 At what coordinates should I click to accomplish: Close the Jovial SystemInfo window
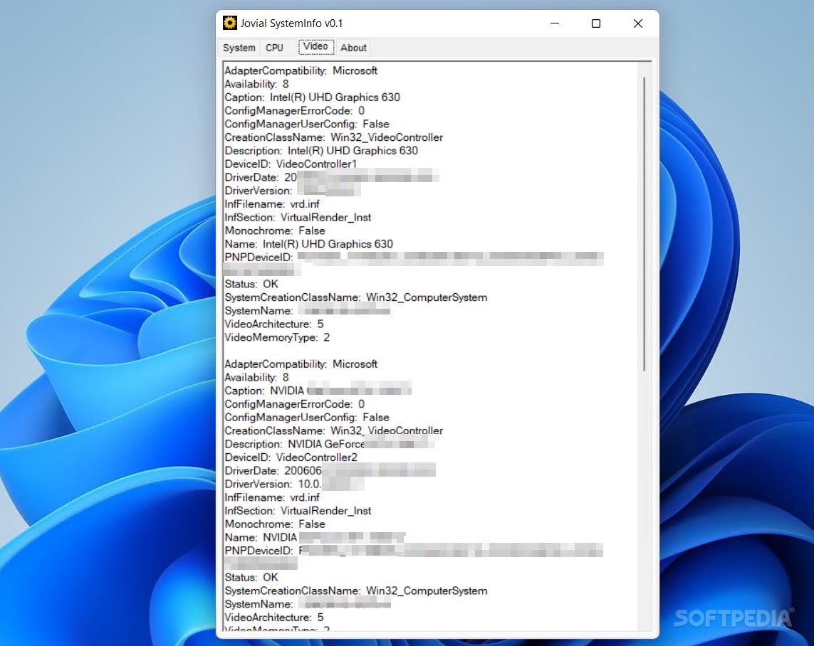638,23
